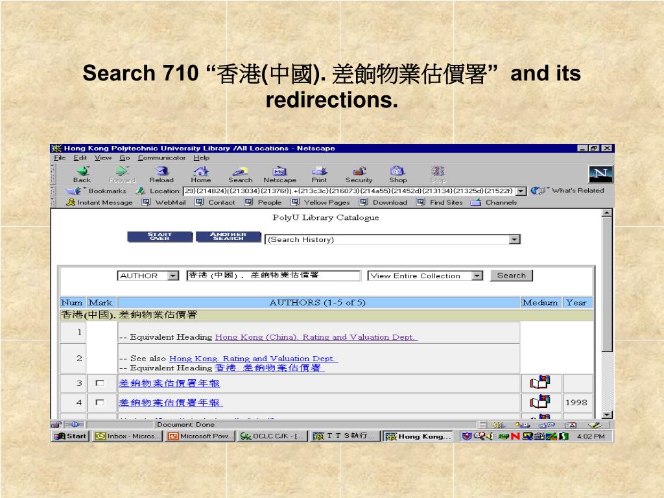Open the View Entire Collection dropdown
This screenshot has width=664, height=498.
477,276
